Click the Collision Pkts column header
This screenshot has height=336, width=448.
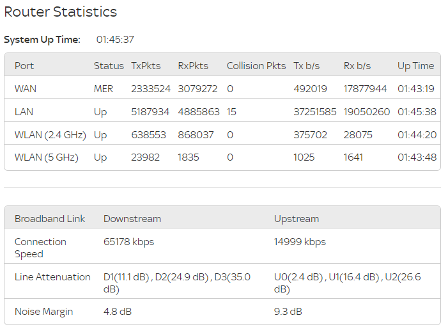pyautogui.click(x=256, y=66)
